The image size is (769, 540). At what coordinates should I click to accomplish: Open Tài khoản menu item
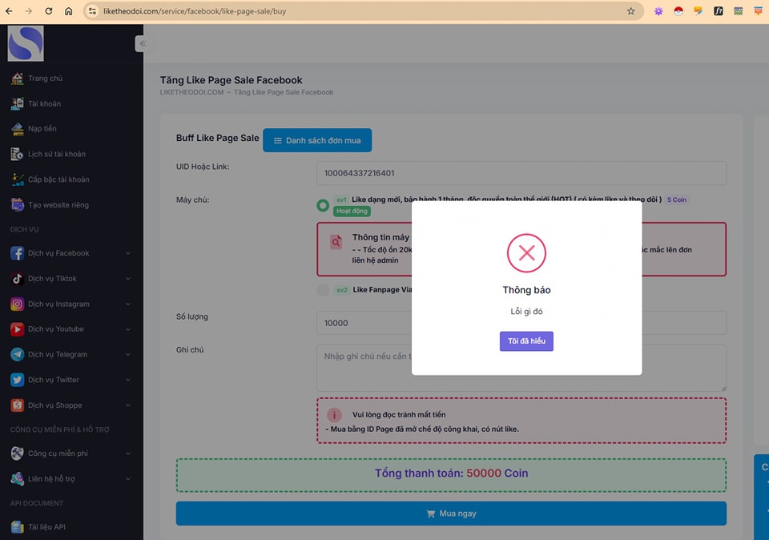(x=44, y=103)
